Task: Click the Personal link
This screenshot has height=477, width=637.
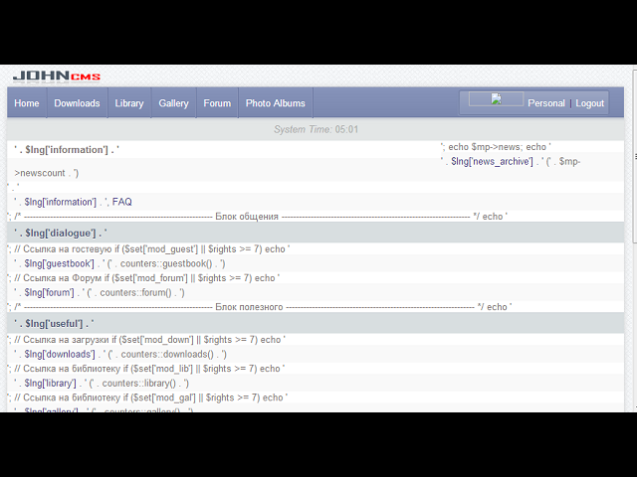Action: pyautogui.click(x=546, y=103)
